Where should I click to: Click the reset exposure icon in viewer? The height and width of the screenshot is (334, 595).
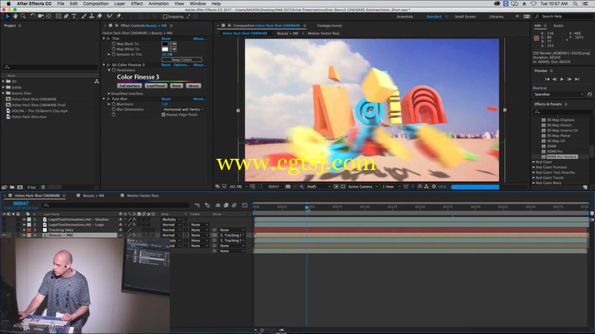pos(434,186)
